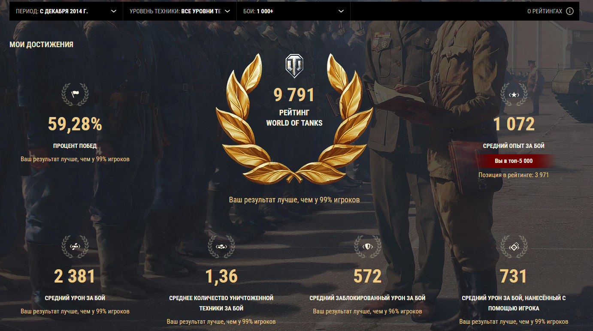Click Позиция в рейтинге: 3 971 text
The width and height of the screenshot is (593, 331).
pyautogui.click(x=514, y=175)
